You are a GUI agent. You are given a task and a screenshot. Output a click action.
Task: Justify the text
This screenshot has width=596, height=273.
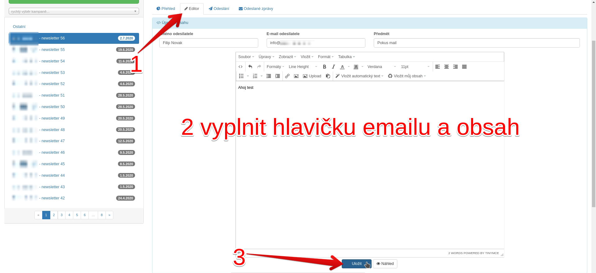click(x=464, y=67)
